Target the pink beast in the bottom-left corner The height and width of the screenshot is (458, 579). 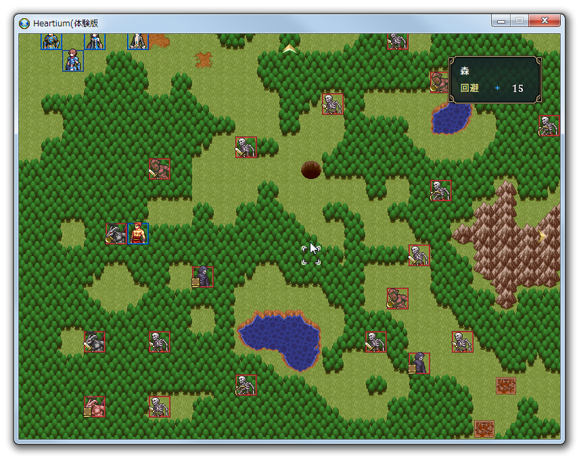coord(95,407)
